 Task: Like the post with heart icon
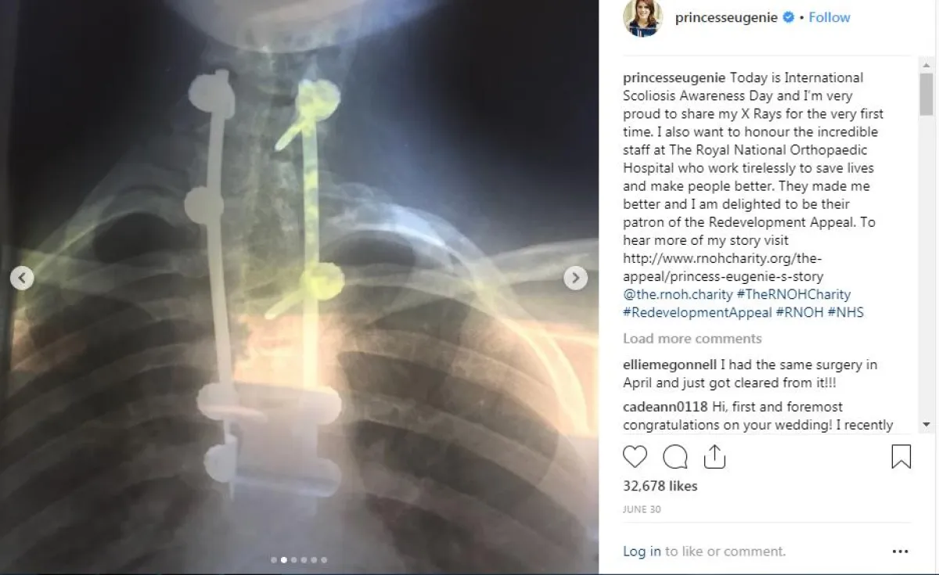click(635, 457)
